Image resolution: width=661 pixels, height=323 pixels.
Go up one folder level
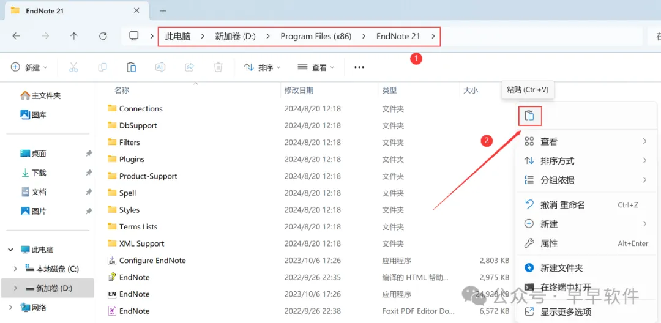[74, 36]
